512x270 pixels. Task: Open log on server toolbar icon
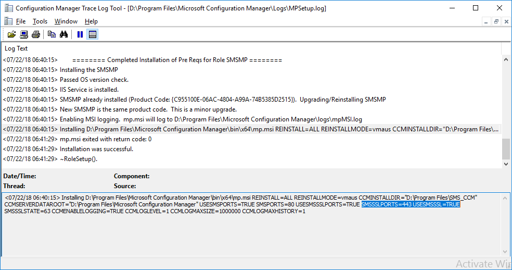click(24, 34)
